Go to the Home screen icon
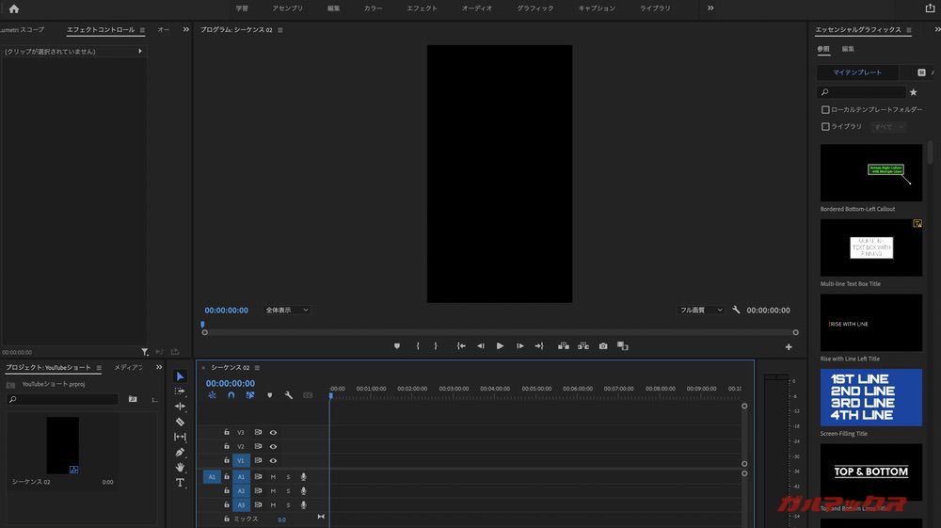Image resolution: width=941 pixels, height=528 pixels. click(x=14, y=8)
